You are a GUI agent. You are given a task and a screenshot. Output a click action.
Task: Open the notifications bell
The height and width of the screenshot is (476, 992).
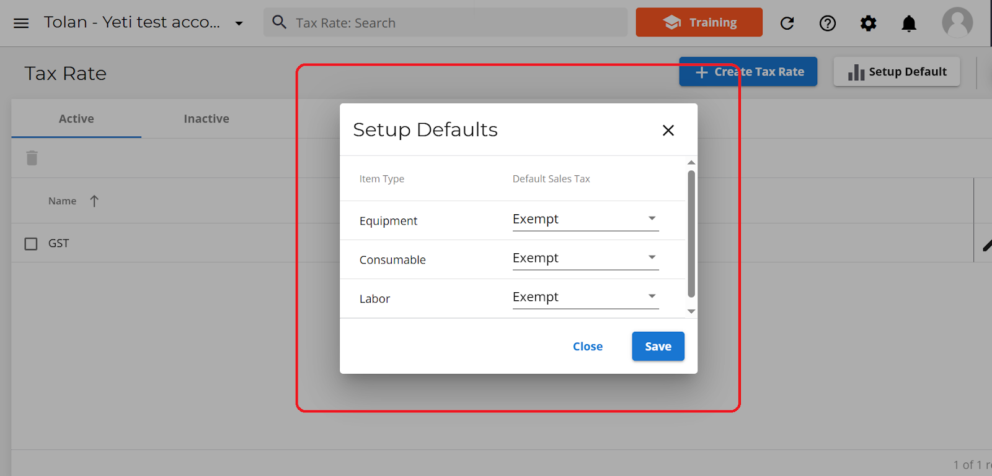point(909,24)
